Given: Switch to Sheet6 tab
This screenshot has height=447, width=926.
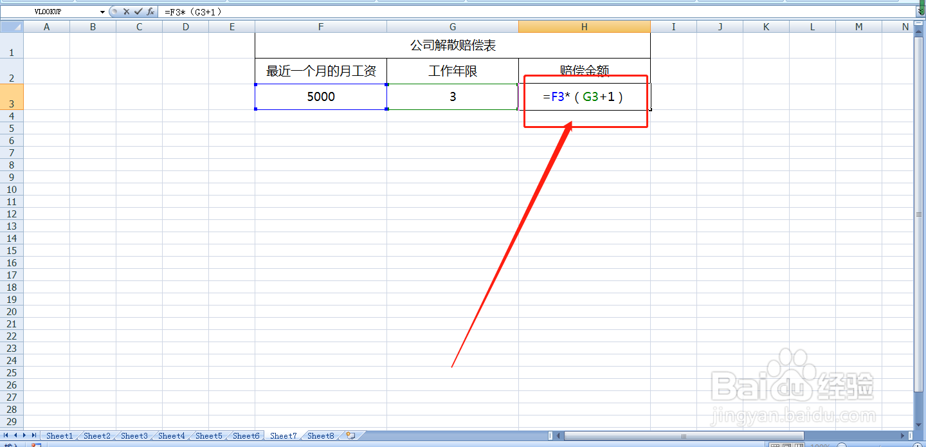Looking at the screenshot, I should (246, 436).
